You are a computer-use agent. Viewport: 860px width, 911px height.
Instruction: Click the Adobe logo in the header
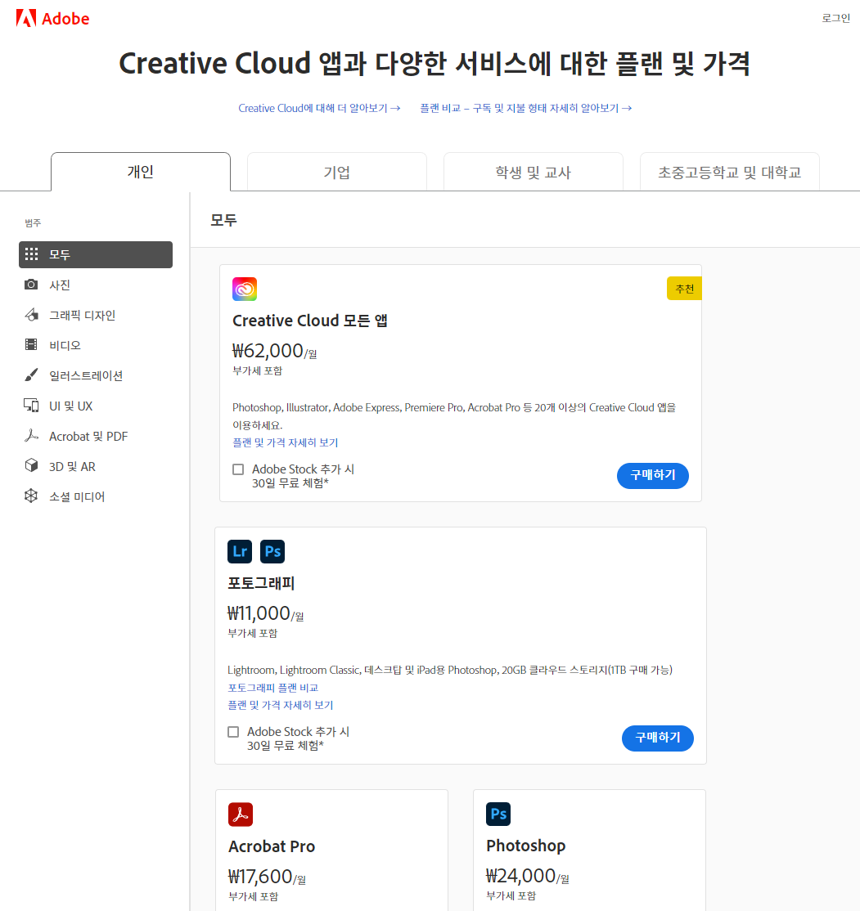[x=52, y=19]
